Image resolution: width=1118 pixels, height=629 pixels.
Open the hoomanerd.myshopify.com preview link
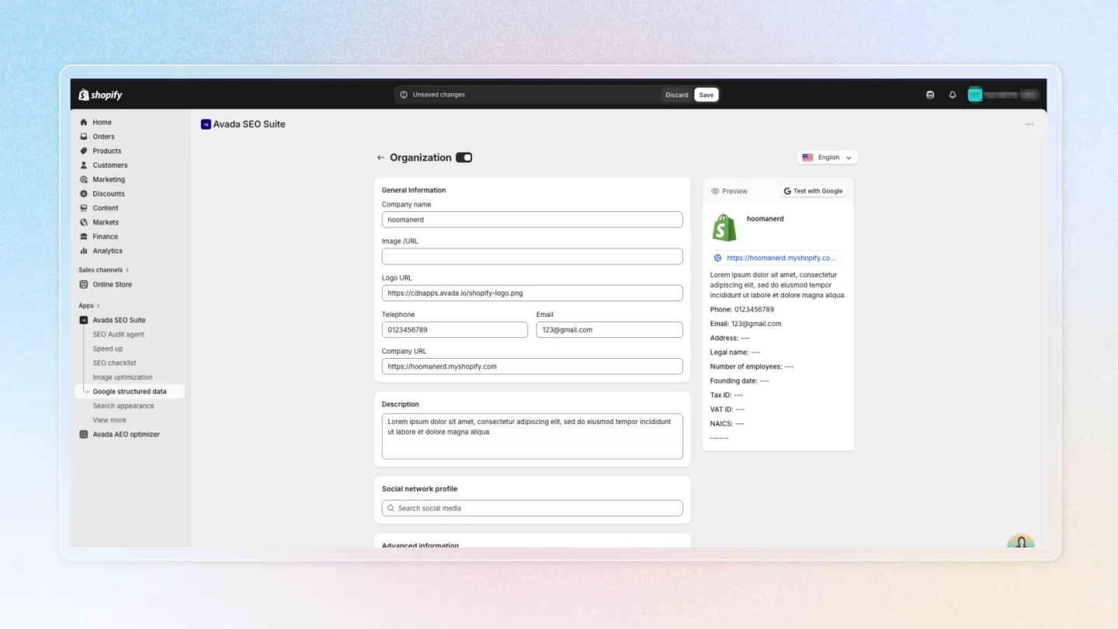(775, 258)
